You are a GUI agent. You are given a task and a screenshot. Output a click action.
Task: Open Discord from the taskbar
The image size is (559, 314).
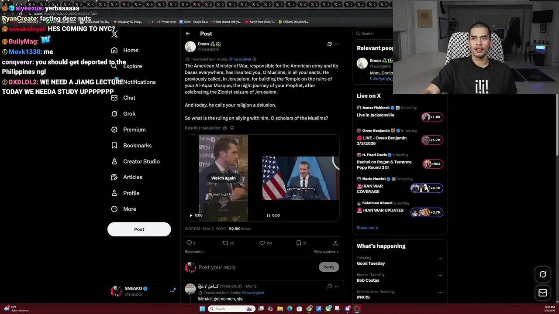[x=348, y=309]
